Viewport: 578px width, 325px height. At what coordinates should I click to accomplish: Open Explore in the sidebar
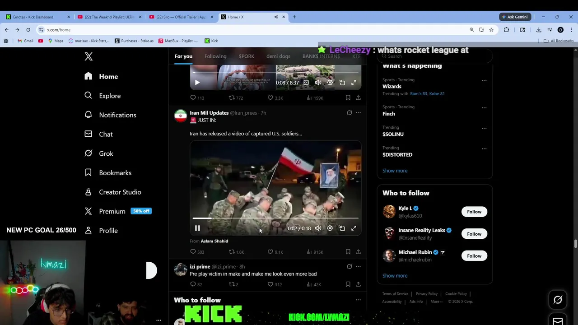103,96
